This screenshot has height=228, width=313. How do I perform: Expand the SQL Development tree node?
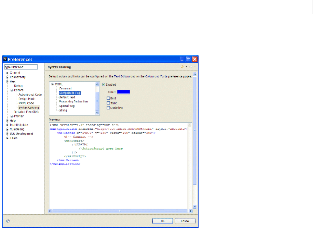(7, 134)
